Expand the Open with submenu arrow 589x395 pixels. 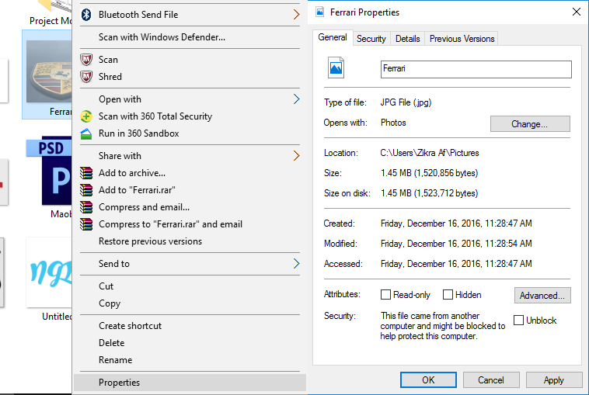[x=296, y=99]
